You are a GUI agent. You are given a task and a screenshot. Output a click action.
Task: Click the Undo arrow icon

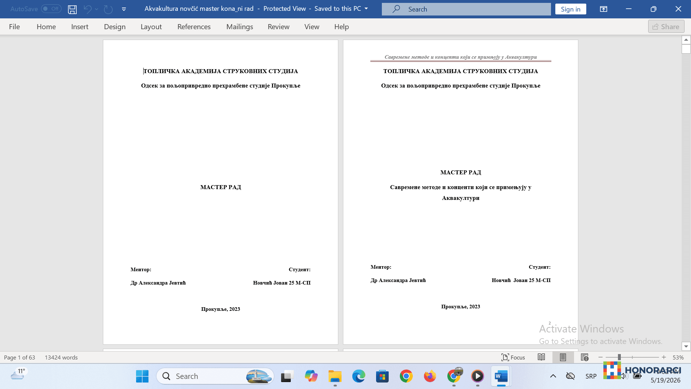[87, 9]
